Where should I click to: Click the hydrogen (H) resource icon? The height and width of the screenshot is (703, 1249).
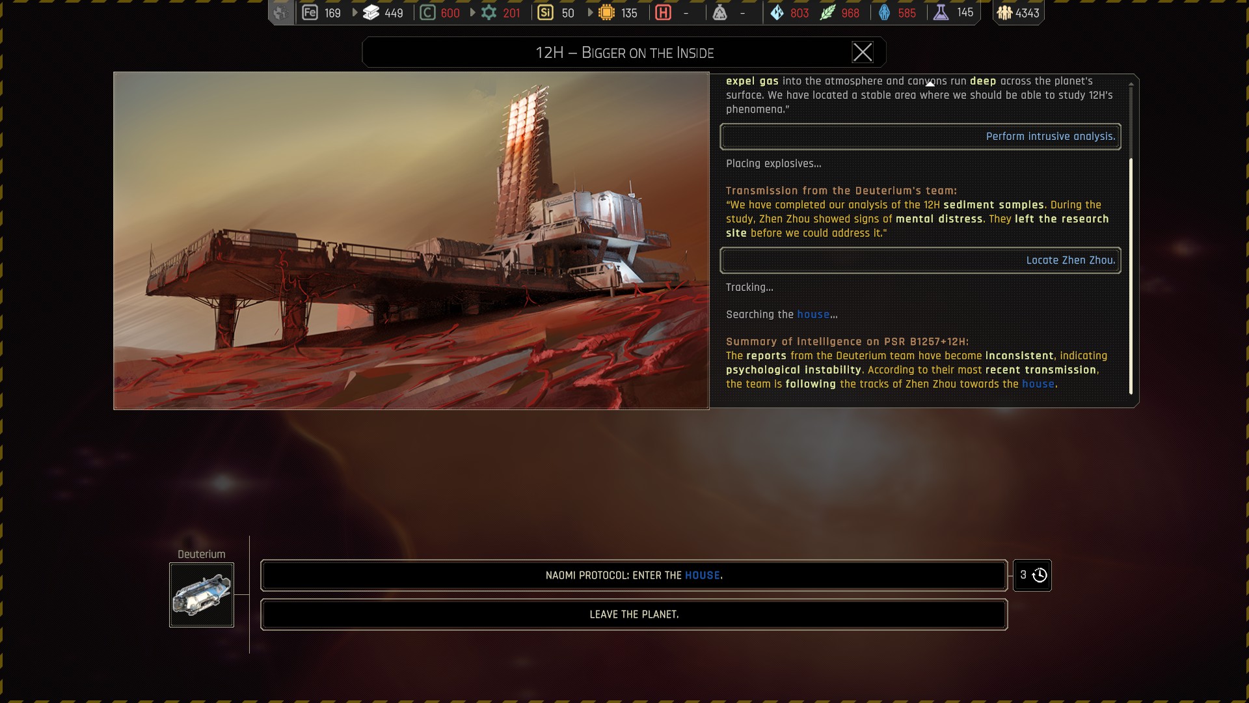[663, 12]
